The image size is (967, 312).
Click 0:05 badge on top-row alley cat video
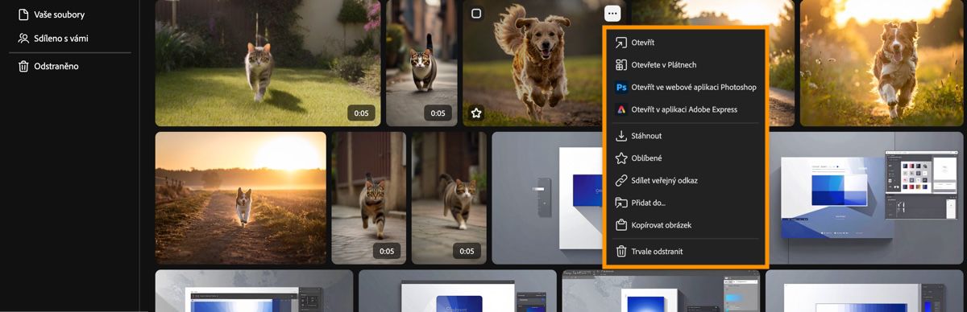[438, 113]
